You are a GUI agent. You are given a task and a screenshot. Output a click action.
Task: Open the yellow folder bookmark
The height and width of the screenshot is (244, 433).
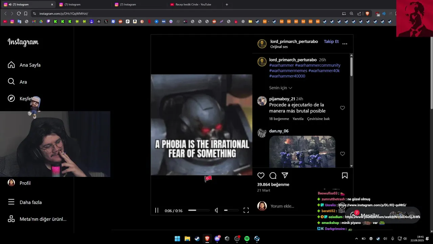click(250, 21)
